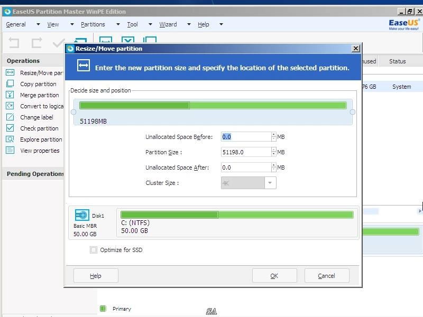The image size is (423, 317).
Task: Expand the Wizard menu arrow
Action: (189, 24)
